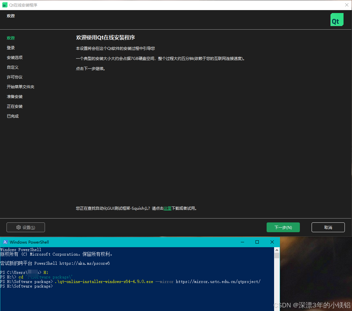Click the aka.ms/pscore6 URL in PowerShell
The width and height of the screenshot is (352, 311).
click(x=85, y=263)
